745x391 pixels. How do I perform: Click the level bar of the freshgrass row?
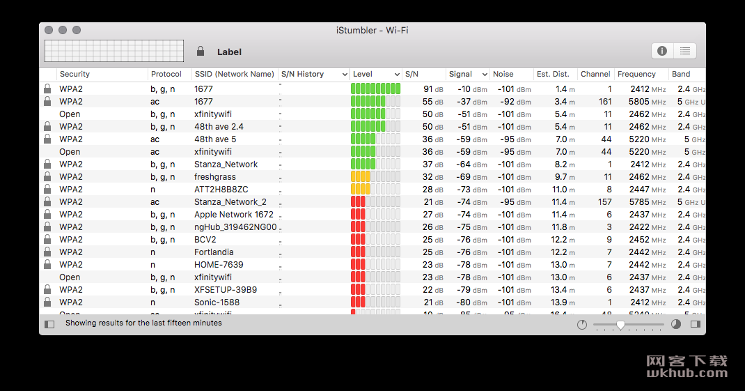pos(375,176)
